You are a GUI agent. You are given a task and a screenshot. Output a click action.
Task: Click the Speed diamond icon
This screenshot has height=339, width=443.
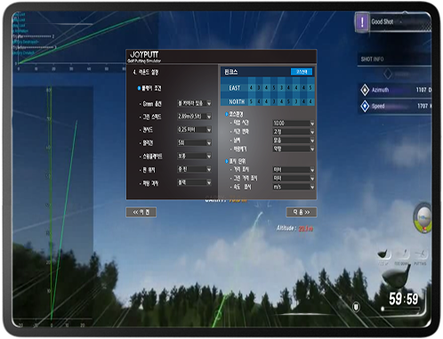365,106
